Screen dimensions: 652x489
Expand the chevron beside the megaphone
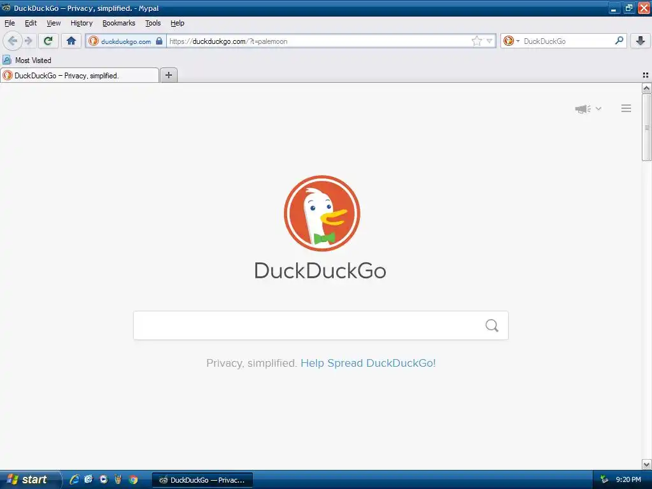tap(599, 108)
